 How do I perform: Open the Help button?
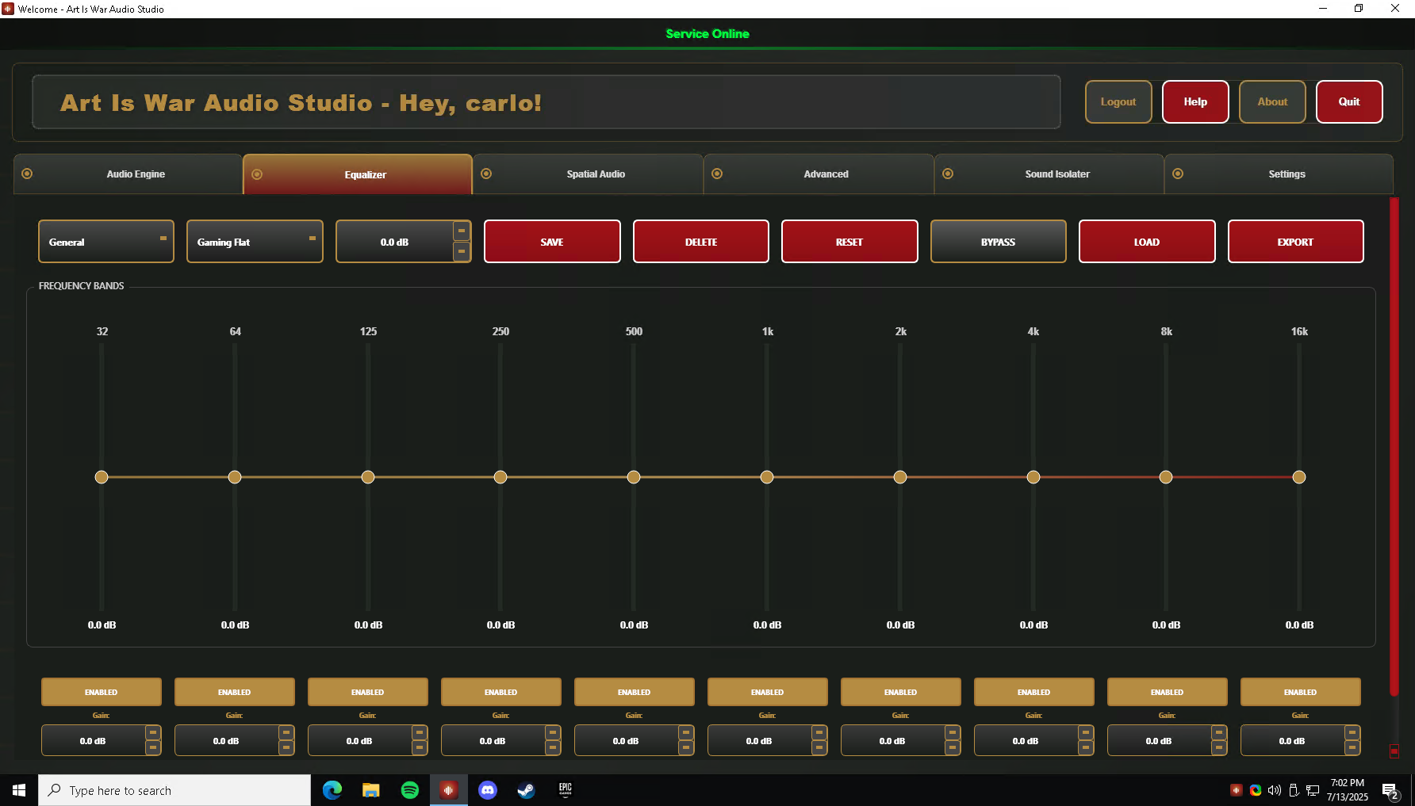coord(1195,101)
